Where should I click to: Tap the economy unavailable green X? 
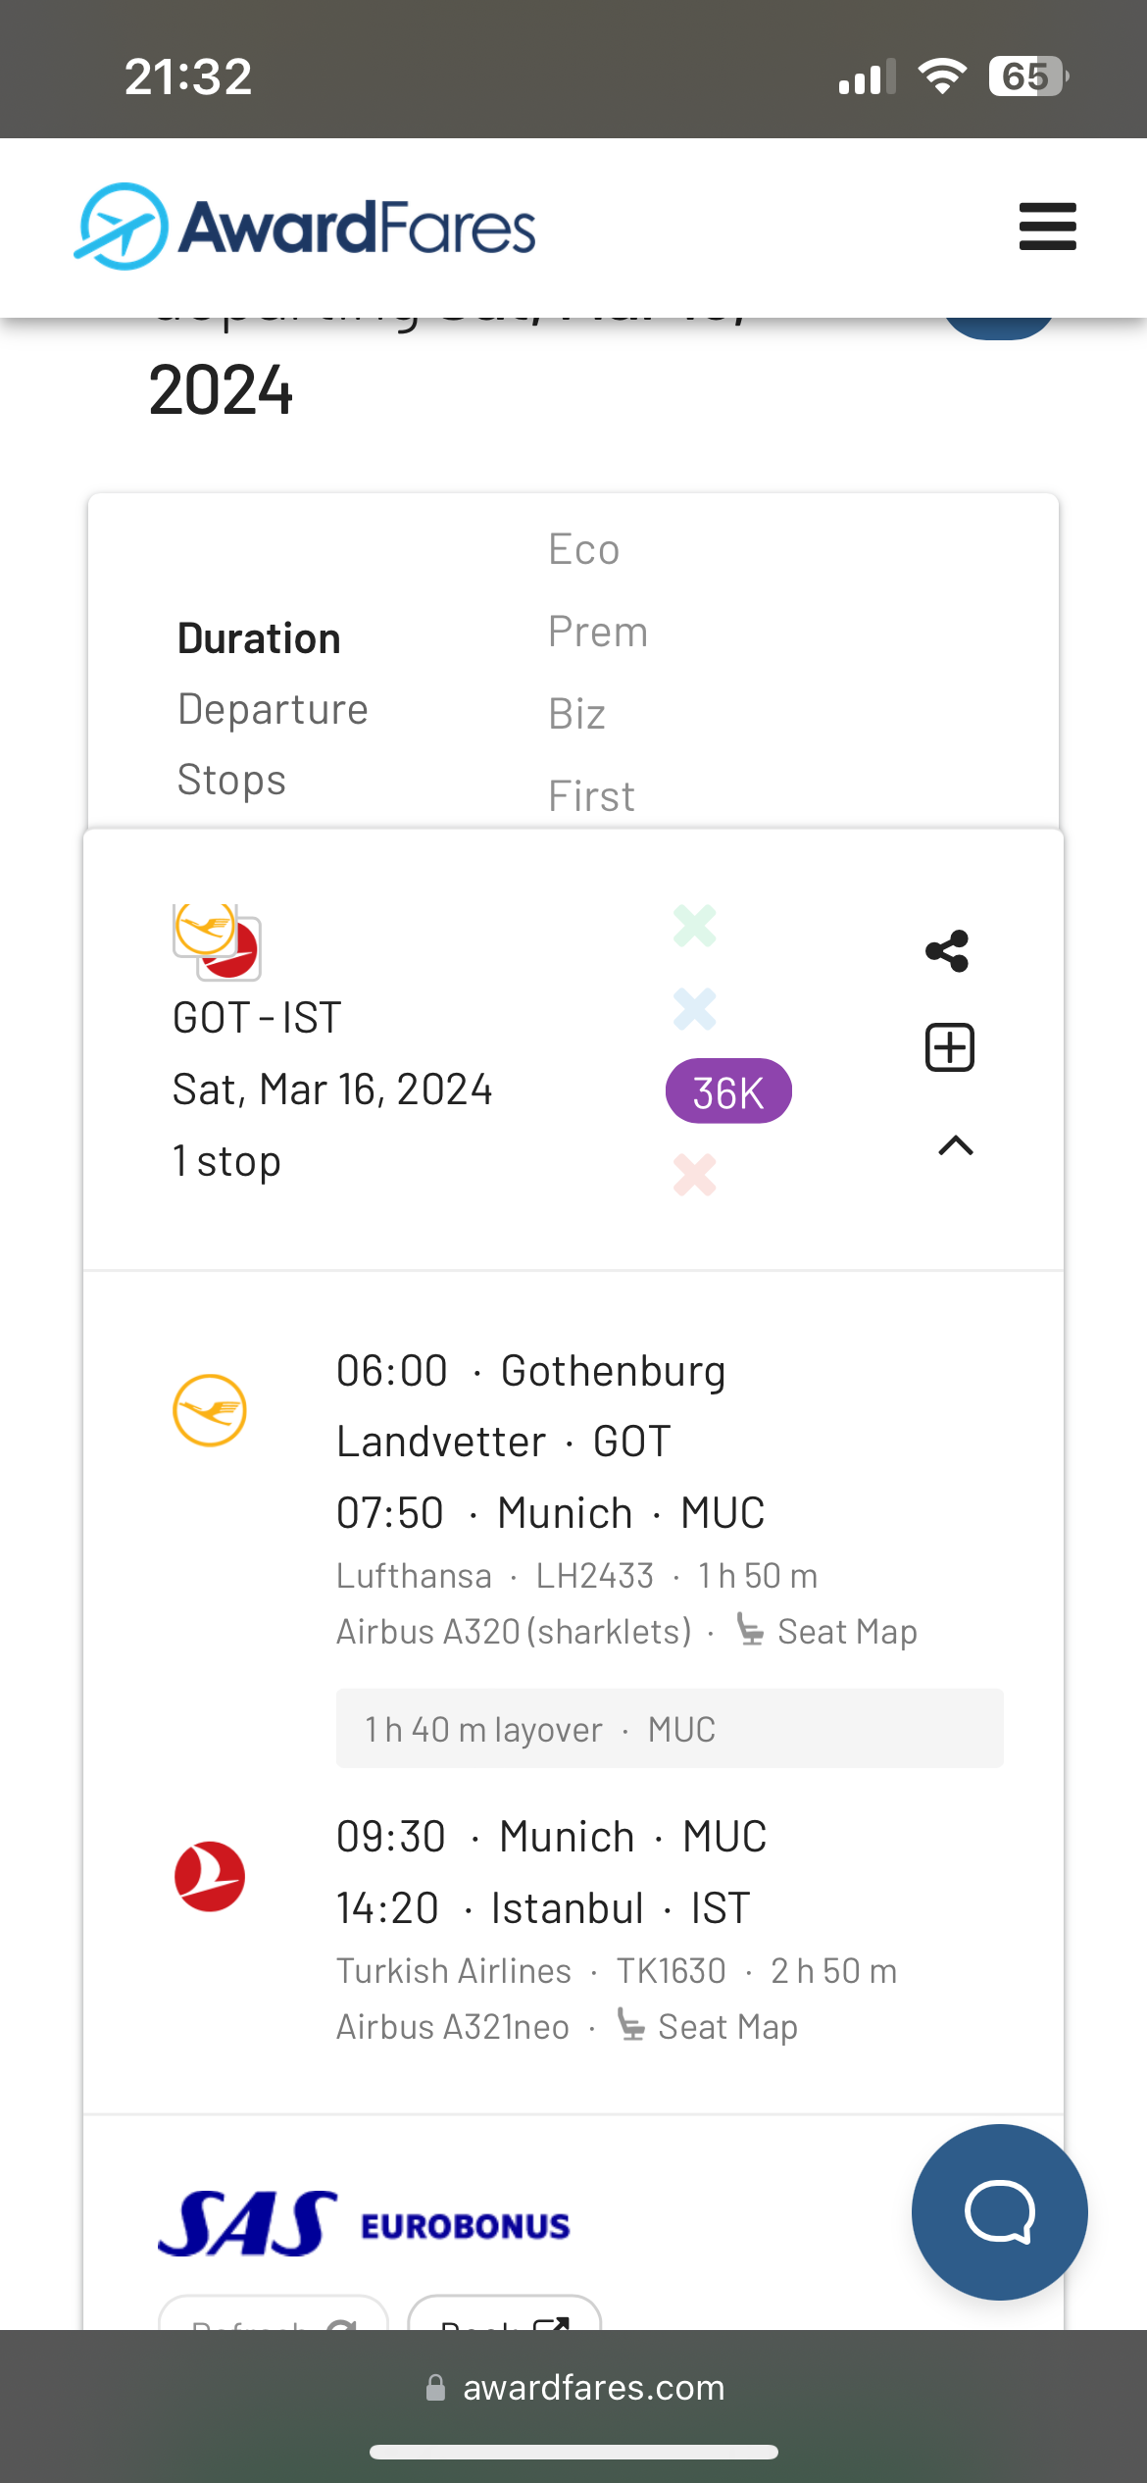(x=694, y=926)
